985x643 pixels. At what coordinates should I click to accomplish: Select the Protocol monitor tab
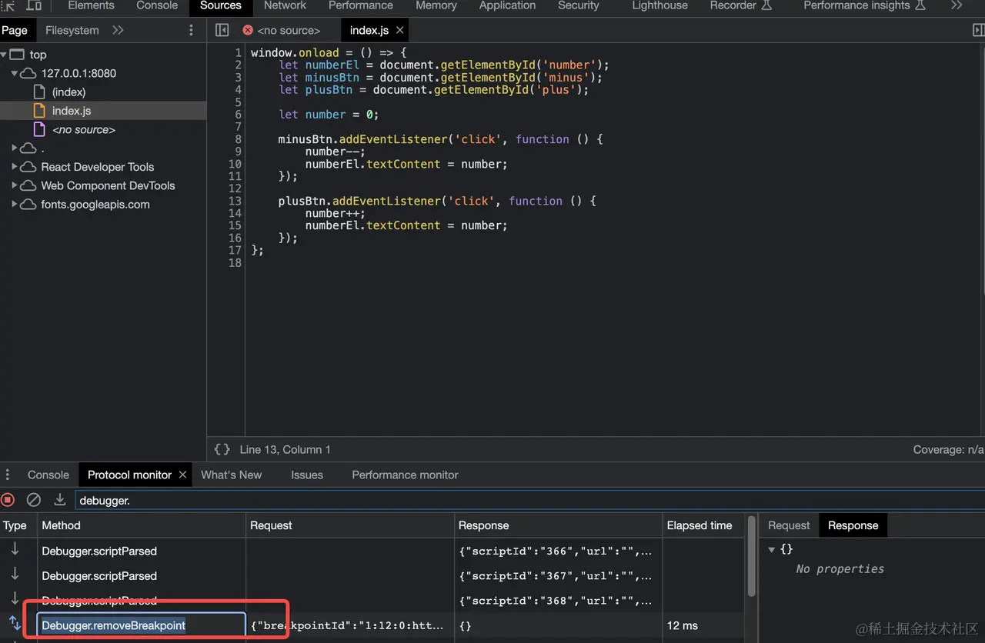pos(129,475)
